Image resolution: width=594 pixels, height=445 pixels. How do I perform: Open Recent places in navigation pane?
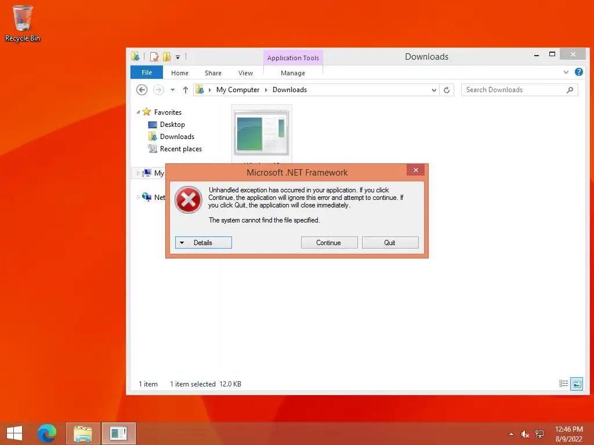point(181,149)
